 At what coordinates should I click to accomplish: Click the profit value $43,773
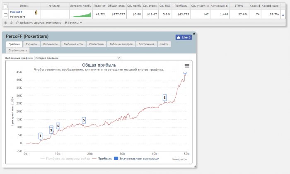click(183, 14)
